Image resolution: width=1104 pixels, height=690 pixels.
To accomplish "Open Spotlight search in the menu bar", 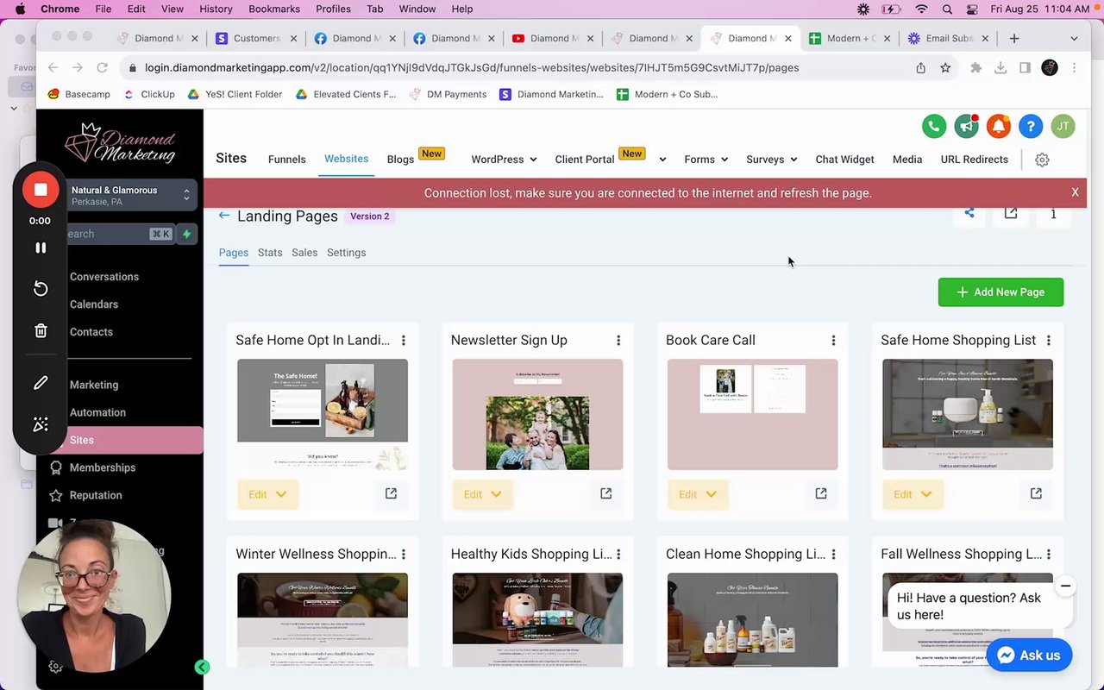I will pyautogui.click(x=947, y=9).
